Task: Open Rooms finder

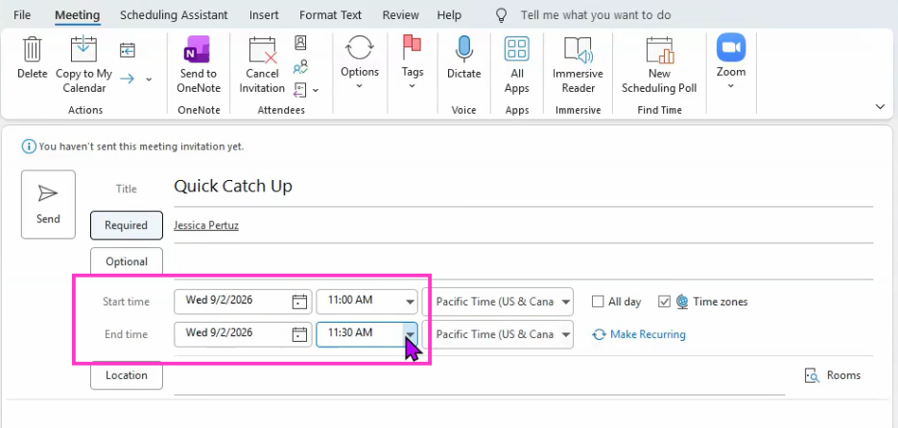Action: pos(834,375)
